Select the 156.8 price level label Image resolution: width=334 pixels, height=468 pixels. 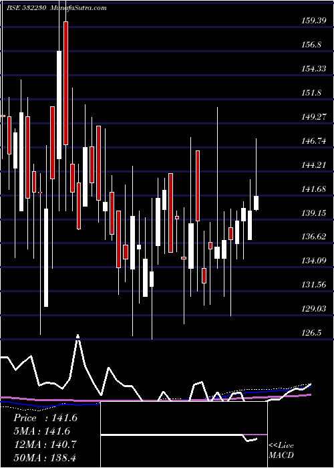pyautogui.click(x=311, y=45)
